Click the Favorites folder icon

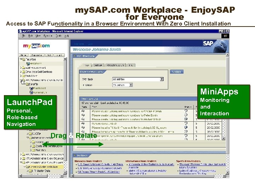coord(24,59)
